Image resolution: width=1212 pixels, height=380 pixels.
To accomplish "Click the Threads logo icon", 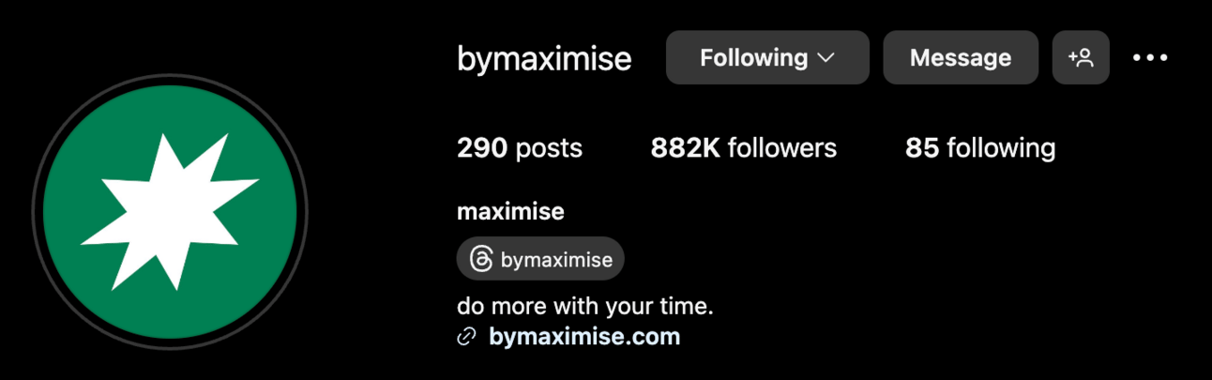I will tap(480, 259).
